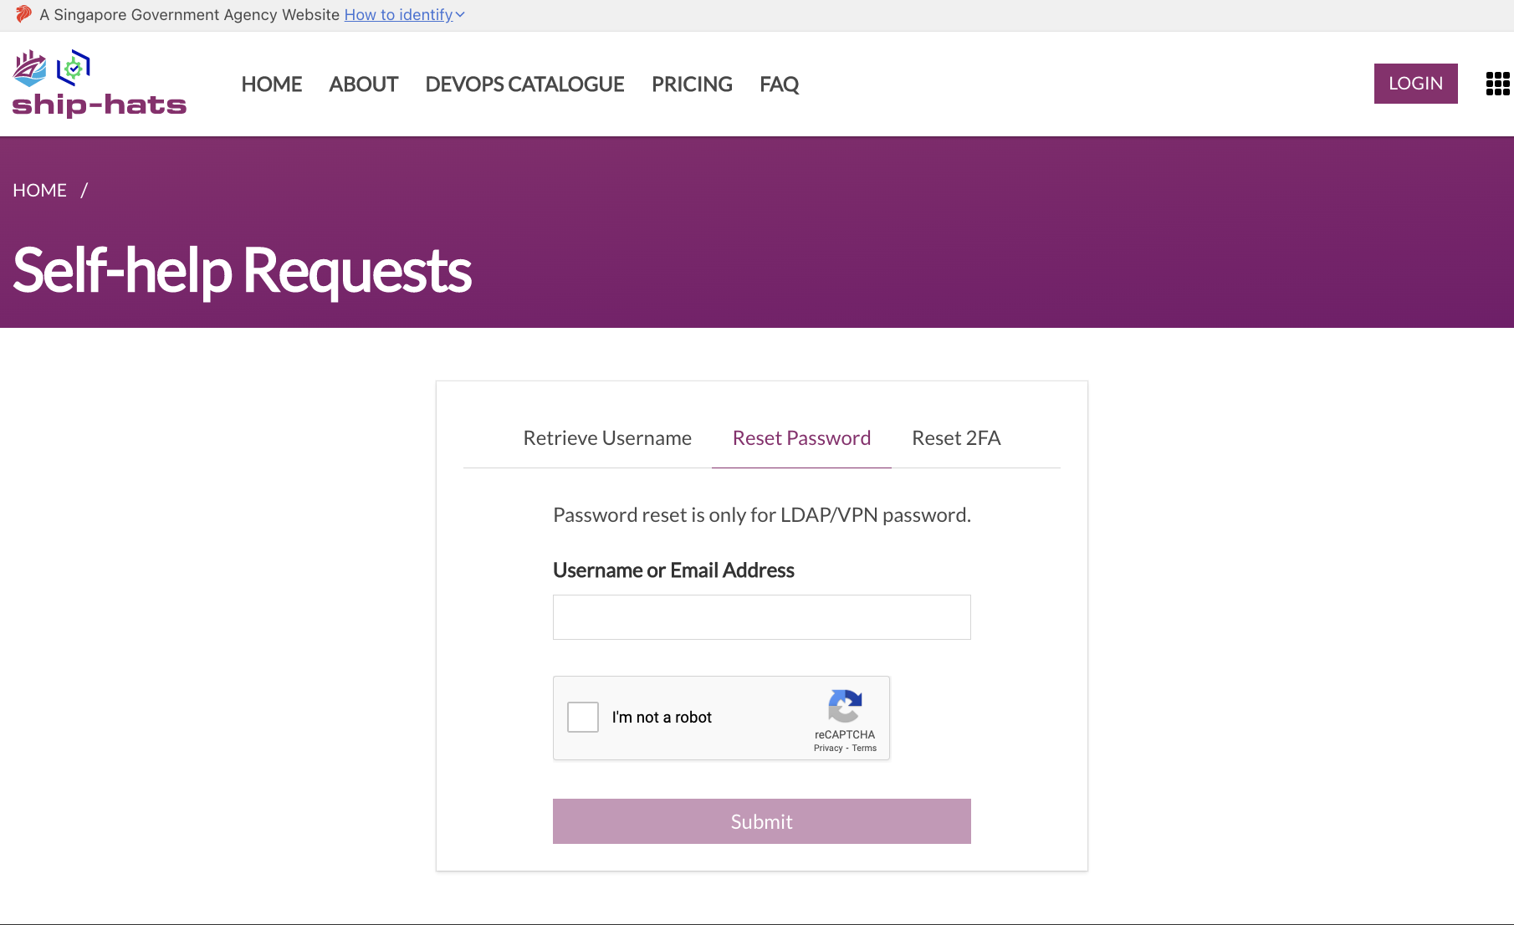Click the Username or Email Address field
The width and height of the screenshot is (1514, 925).
(761, 617)
